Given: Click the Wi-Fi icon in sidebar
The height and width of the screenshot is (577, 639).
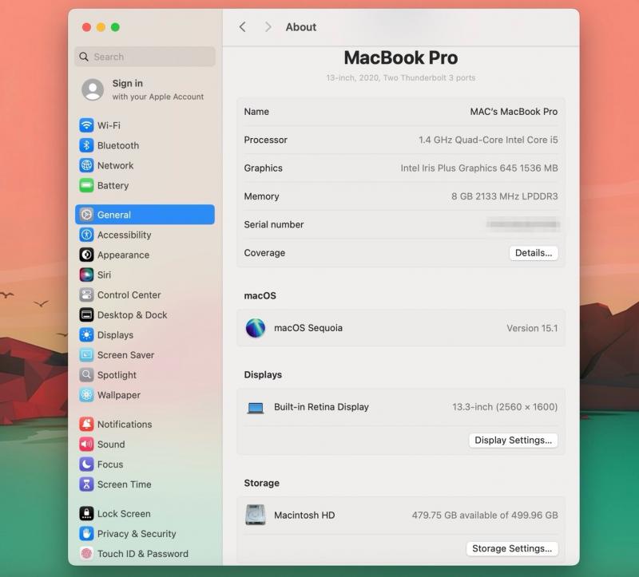Looking at the screenshot, I should 86,125.
